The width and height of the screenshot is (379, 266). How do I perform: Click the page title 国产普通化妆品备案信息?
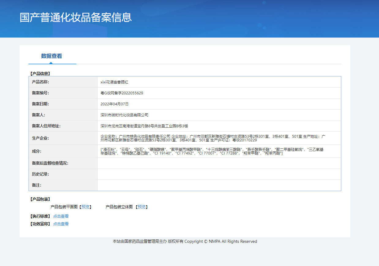pyautogui.click(x=76, y=17)
